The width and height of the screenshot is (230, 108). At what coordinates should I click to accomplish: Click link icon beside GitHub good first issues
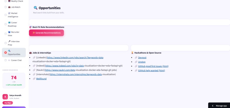click(x=136, y=66)
